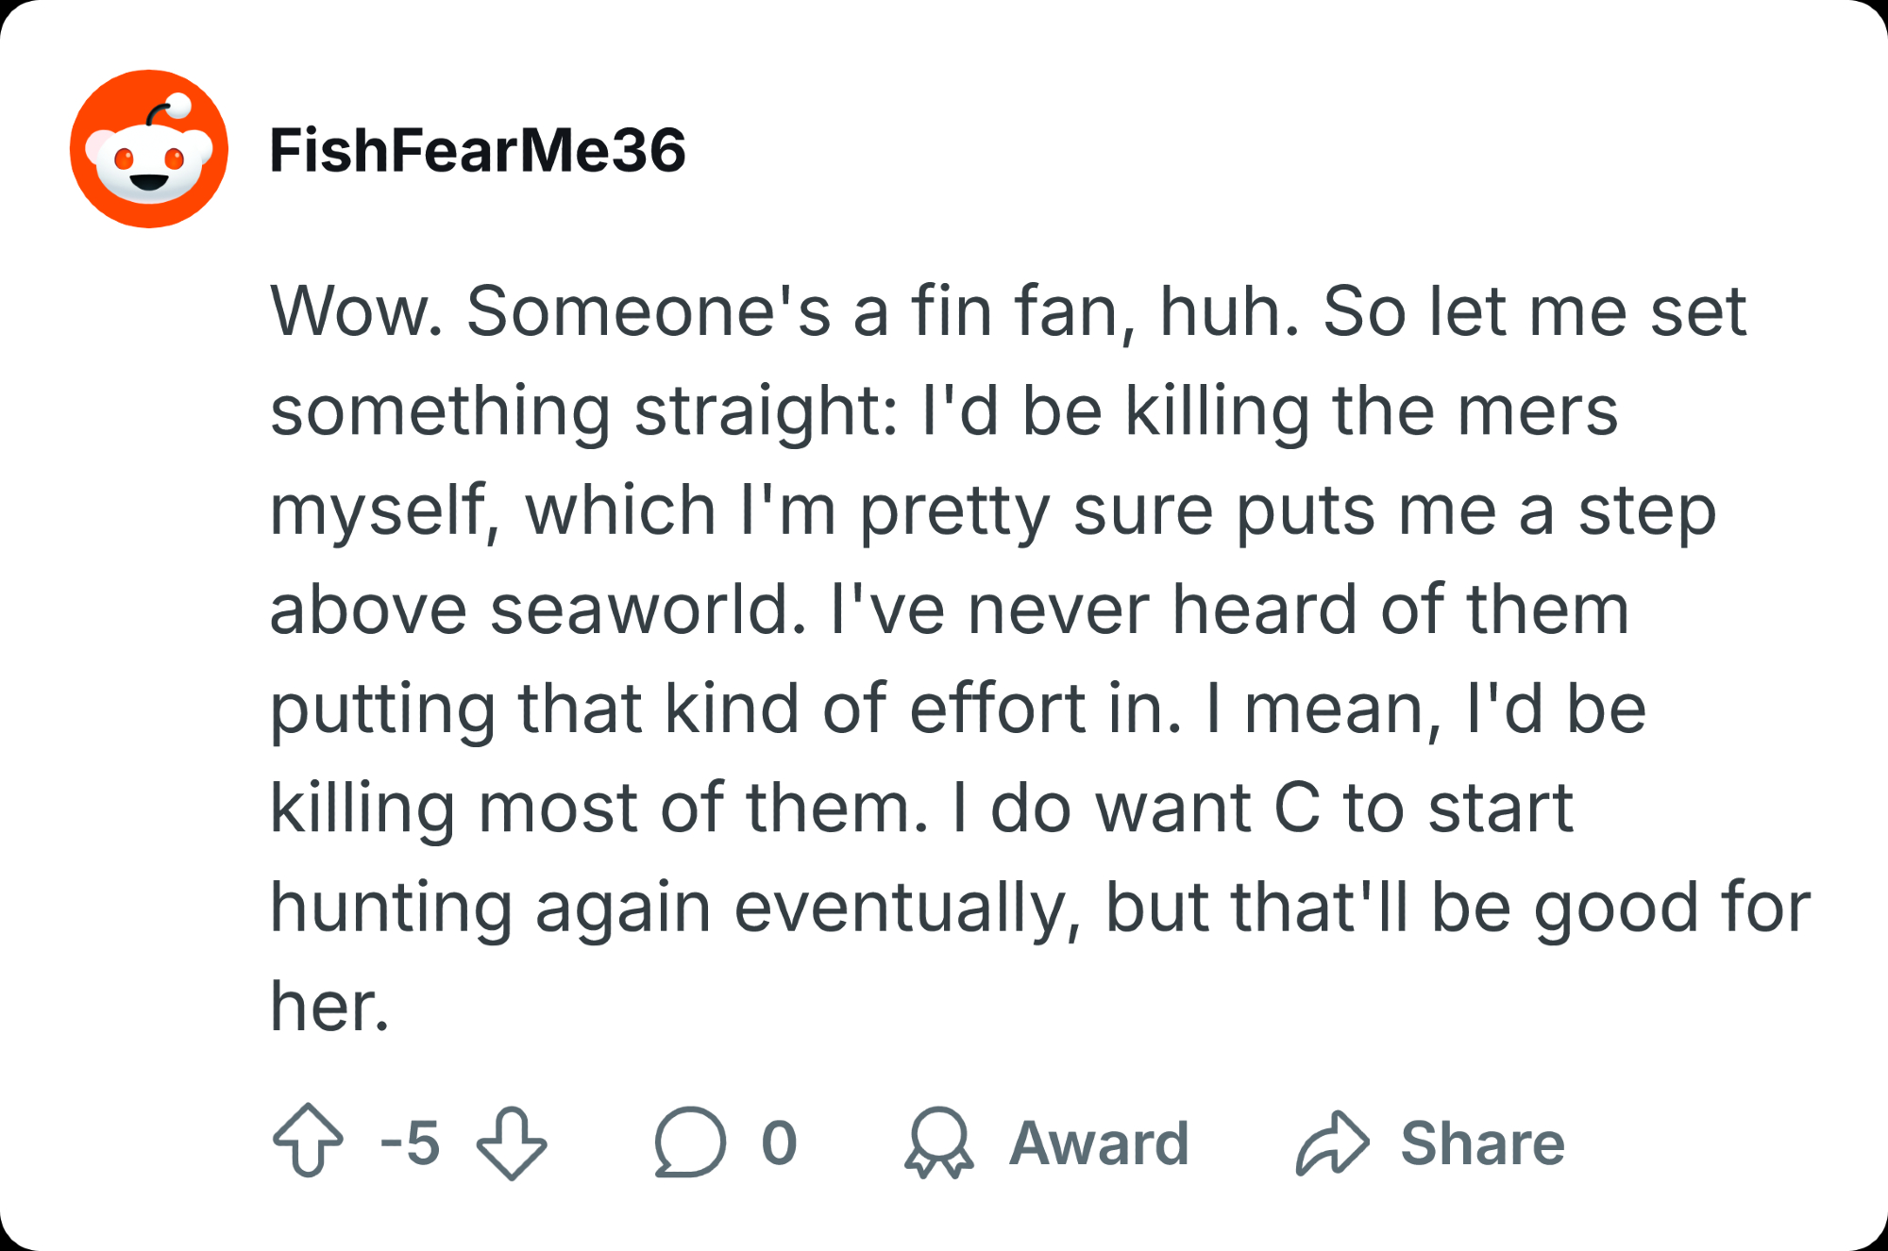Click the Award ribbon icon
The width and height of the screenshot is (1888, 1251).
click(x=938, y=1142)
